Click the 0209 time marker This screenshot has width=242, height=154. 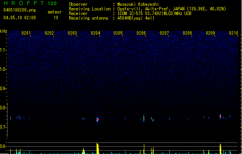tap(210, 33)
